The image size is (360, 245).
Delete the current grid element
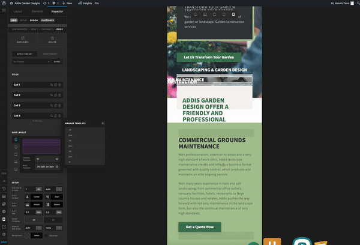52,40
